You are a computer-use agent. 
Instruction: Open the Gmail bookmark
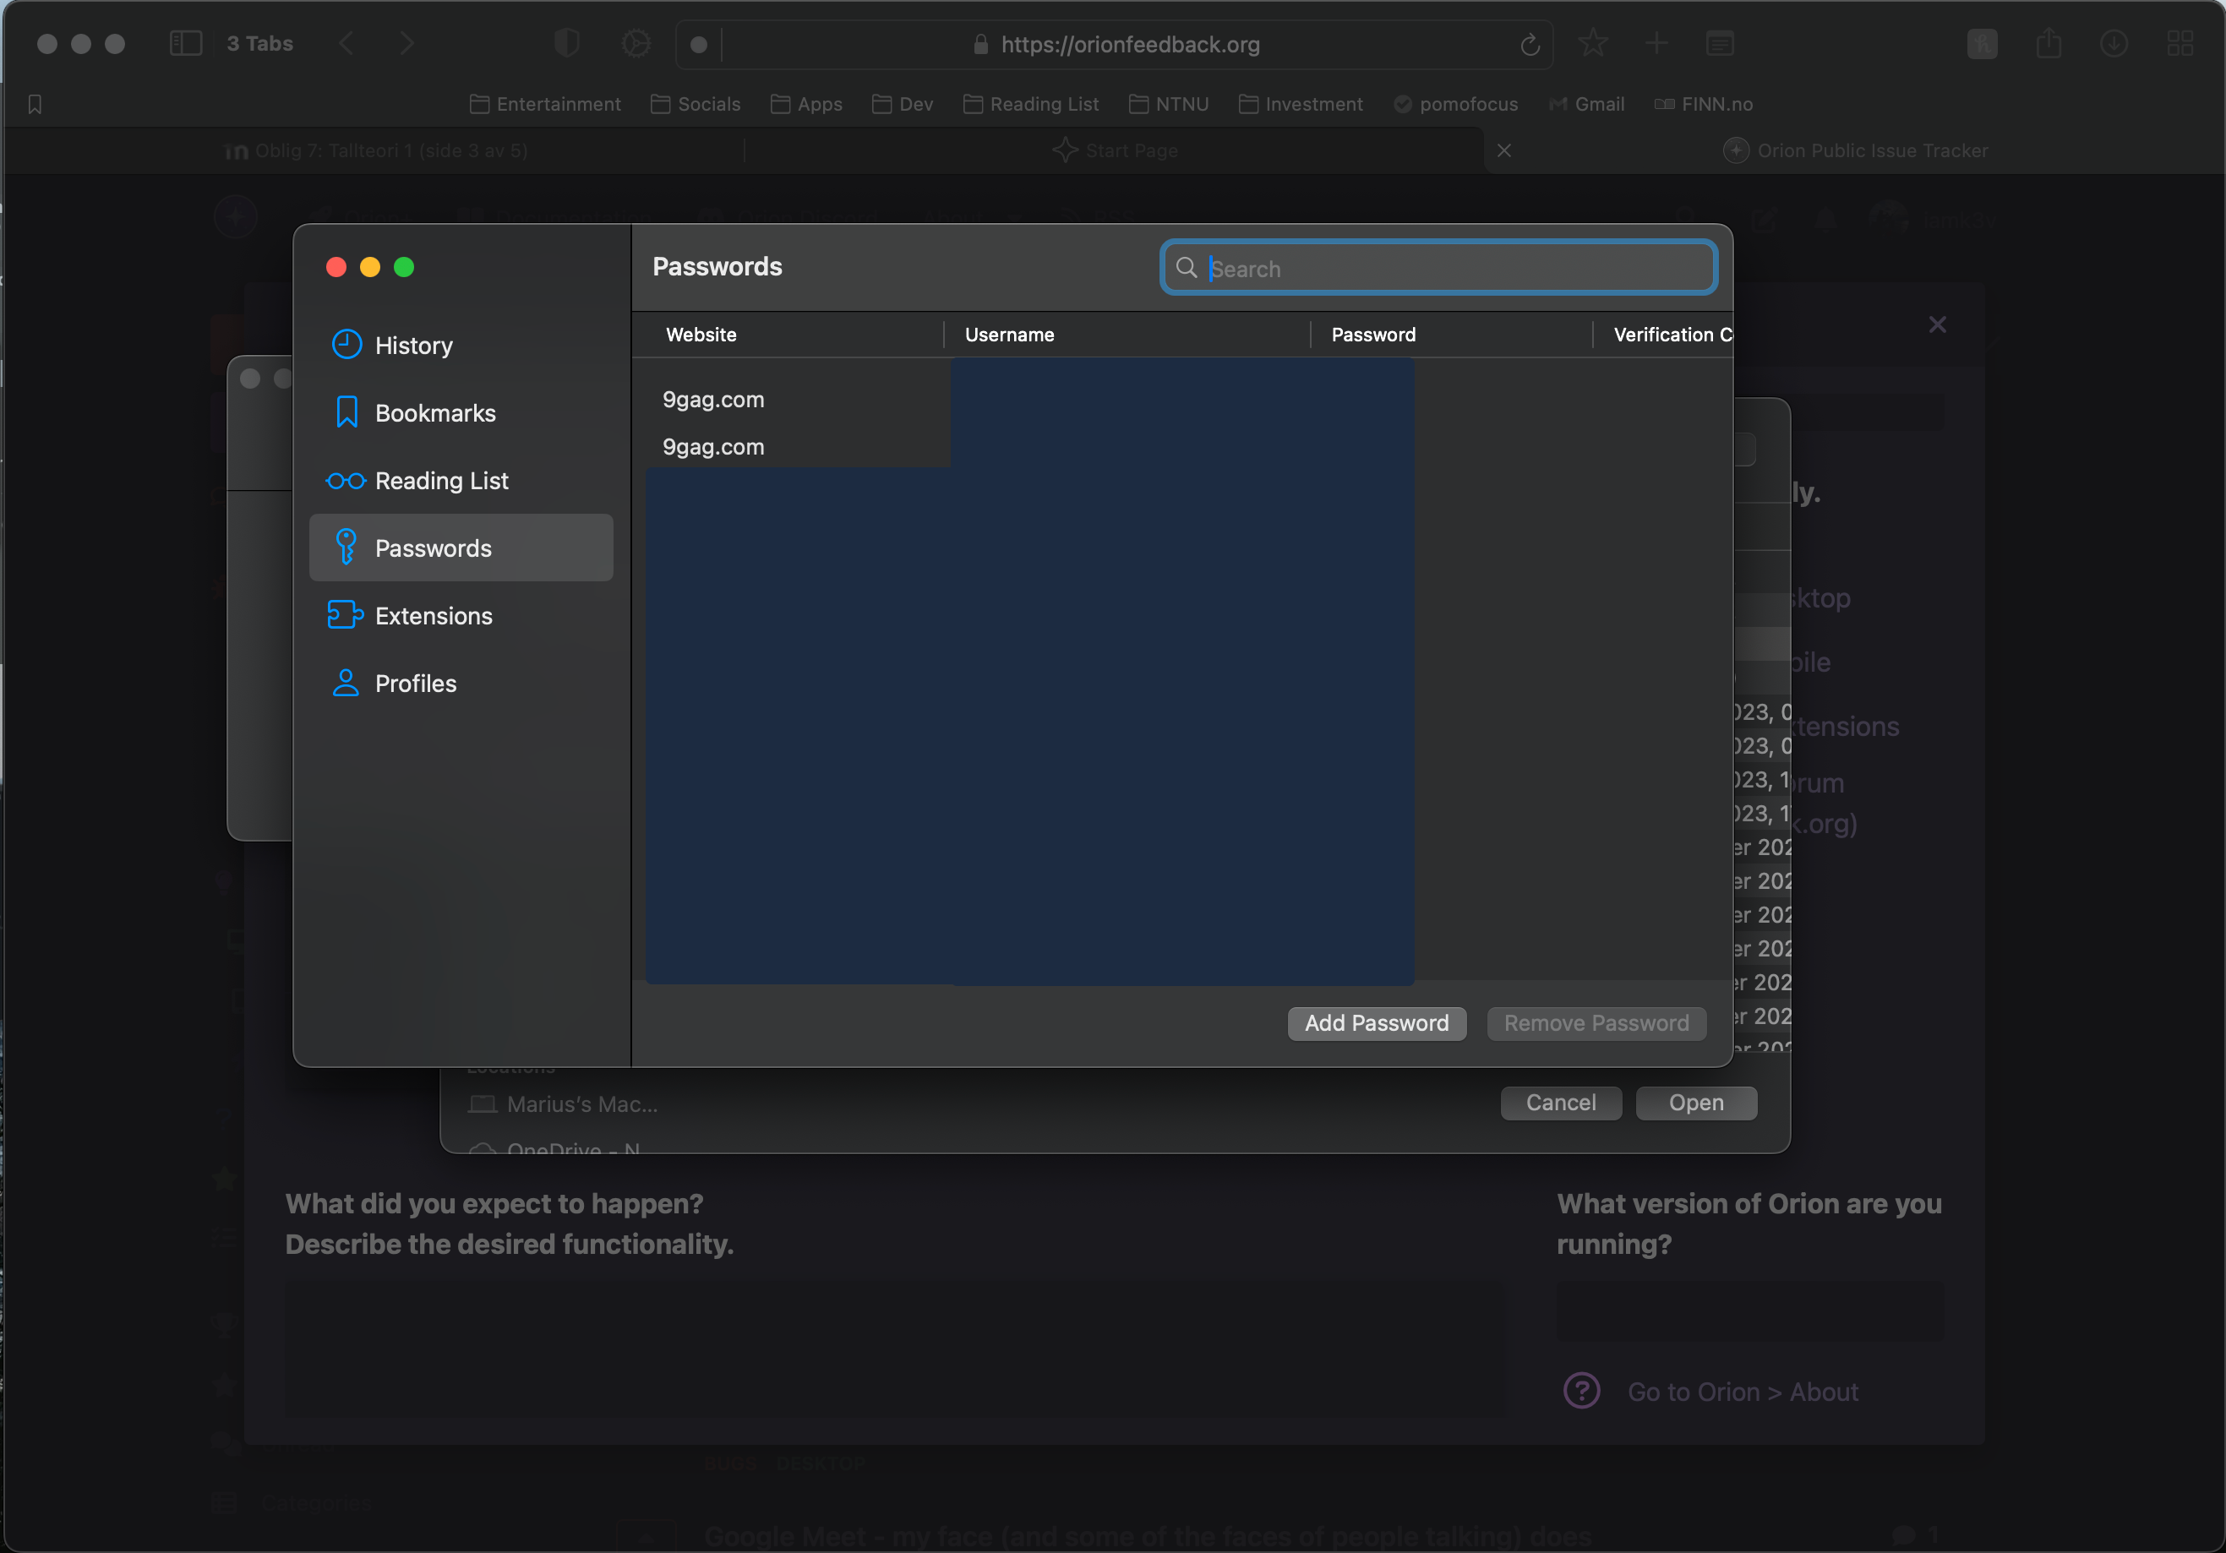point(1586,104)
